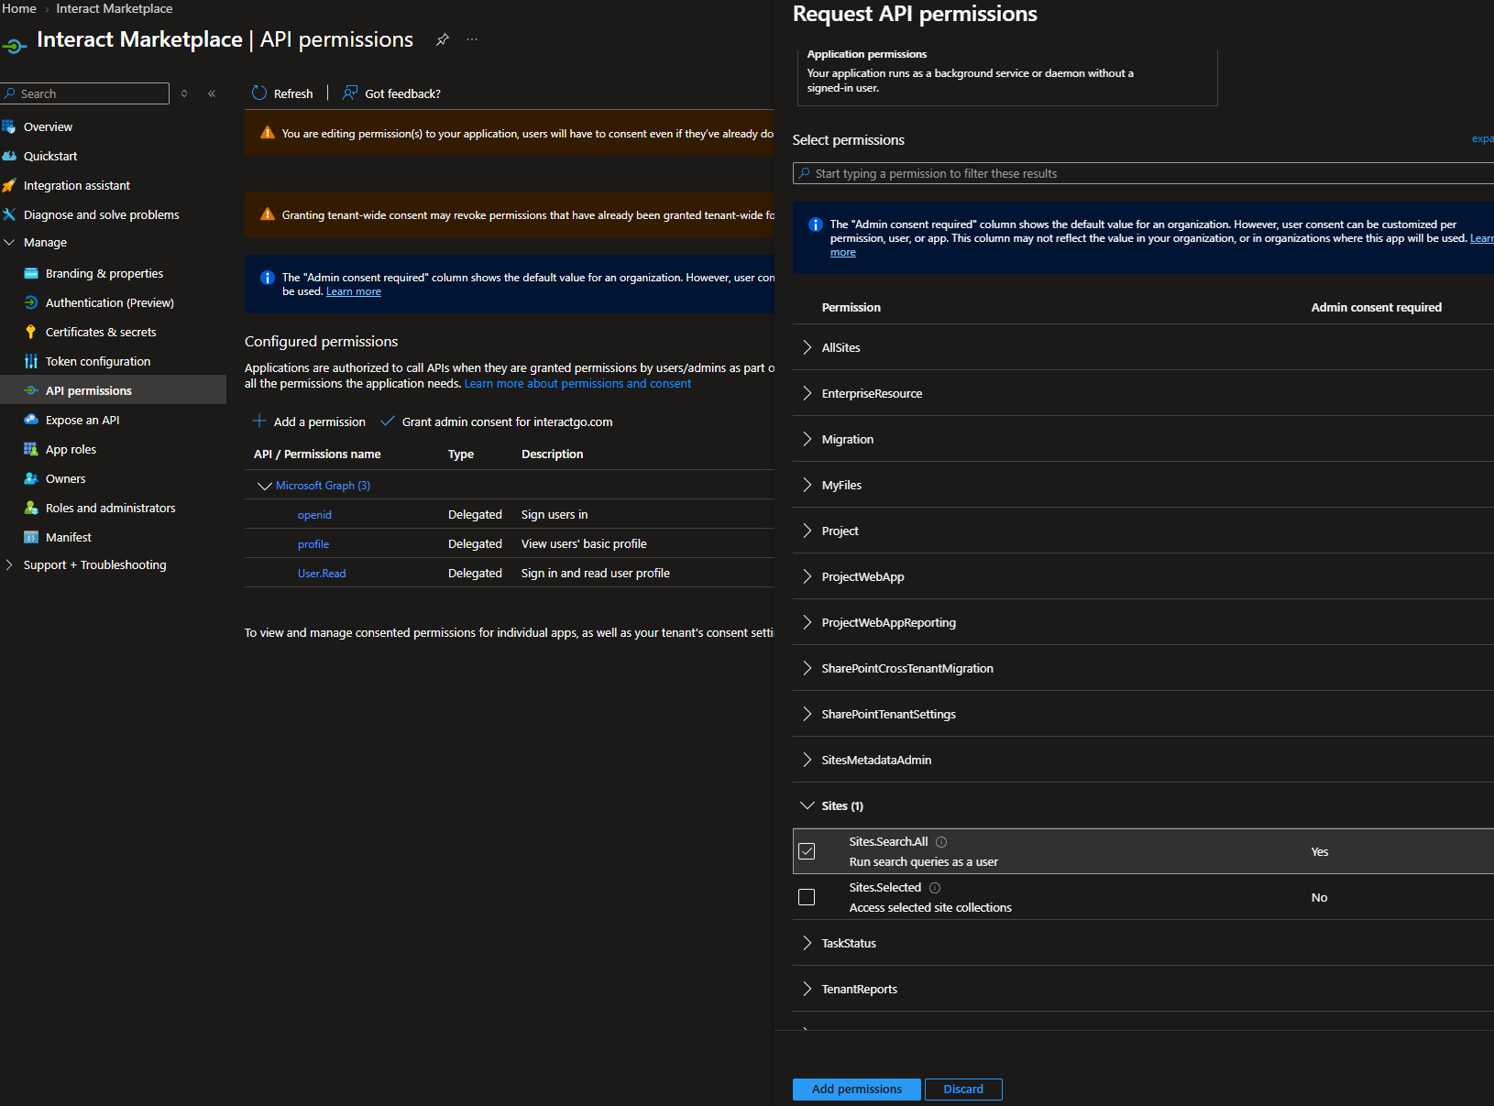Click the Certificates & secrets key icon
This screenshot has height=1106, width=1494.
[x=31, y=332]
